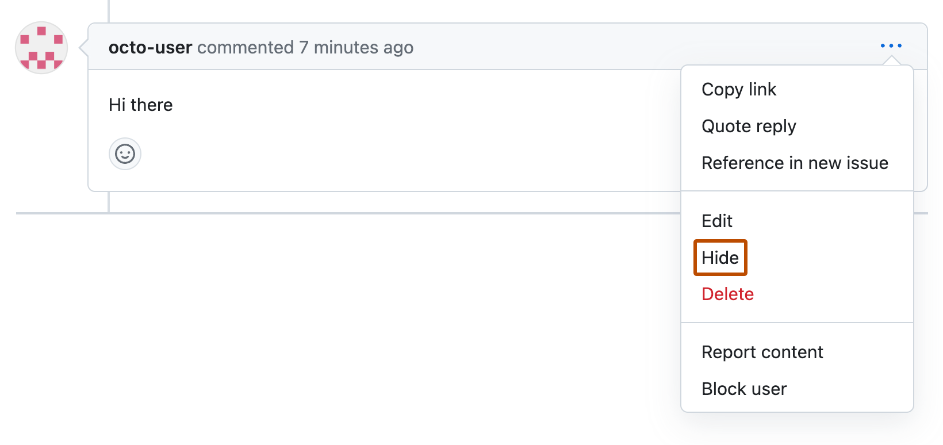Click Edit to modify the comment
This screenshot has width=943, height=445.
coord(716,221)
